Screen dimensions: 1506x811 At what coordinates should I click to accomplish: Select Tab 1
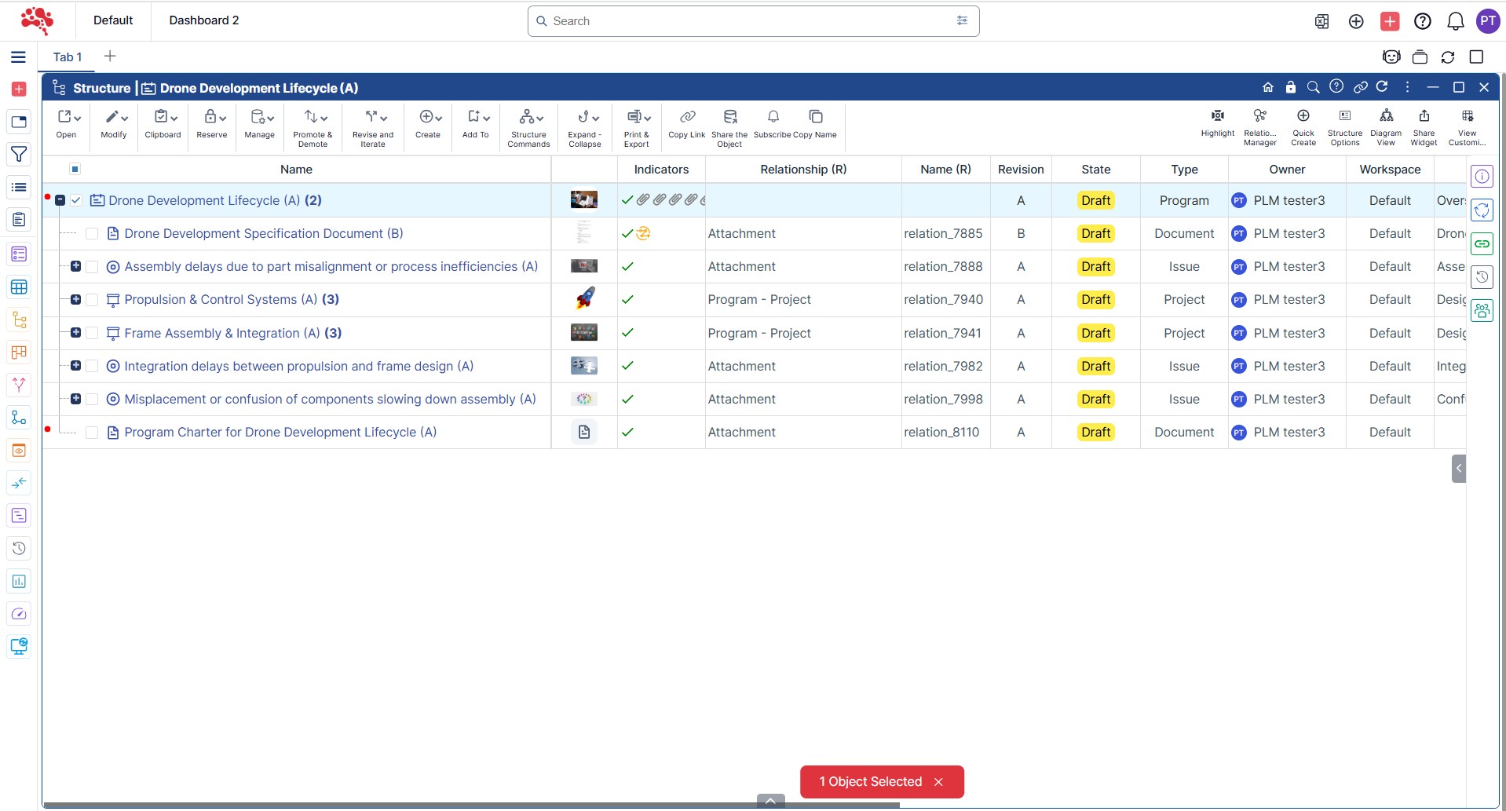click(68, 57)
